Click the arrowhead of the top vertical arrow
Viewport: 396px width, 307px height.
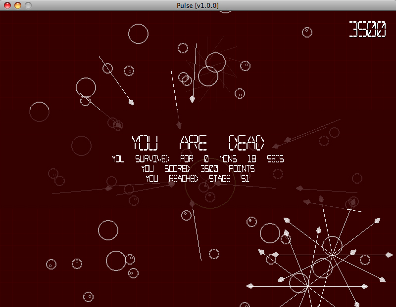click(x=192, y=99)
